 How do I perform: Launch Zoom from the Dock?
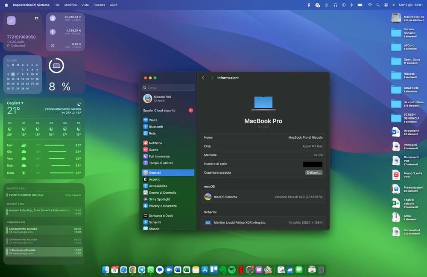[x=169, y=270]
